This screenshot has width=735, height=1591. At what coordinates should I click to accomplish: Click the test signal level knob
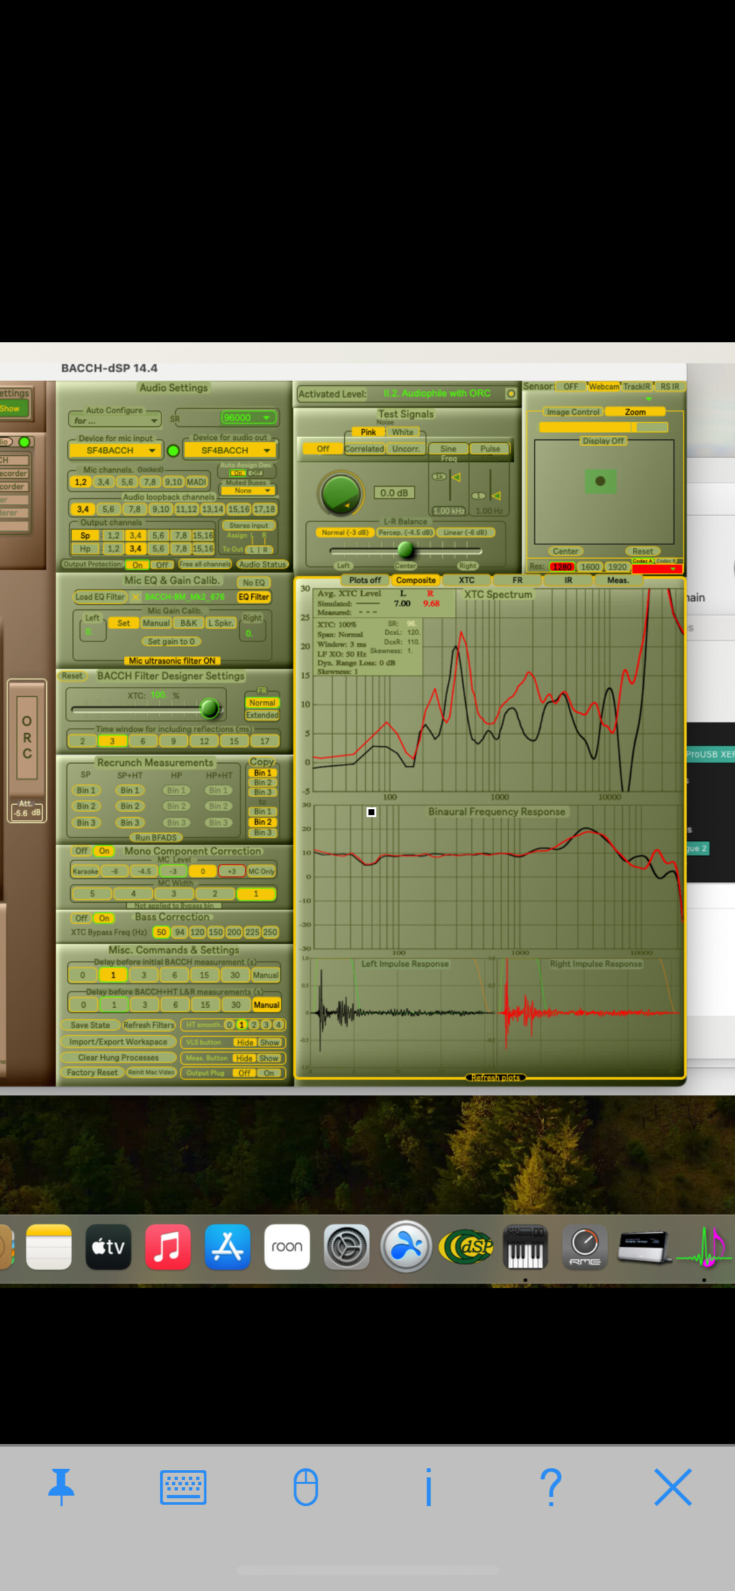(340, 494)
